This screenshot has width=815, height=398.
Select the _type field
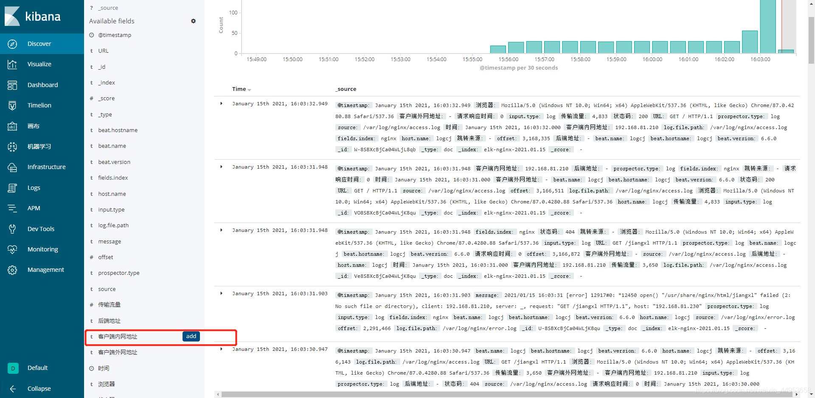point(105,115)
